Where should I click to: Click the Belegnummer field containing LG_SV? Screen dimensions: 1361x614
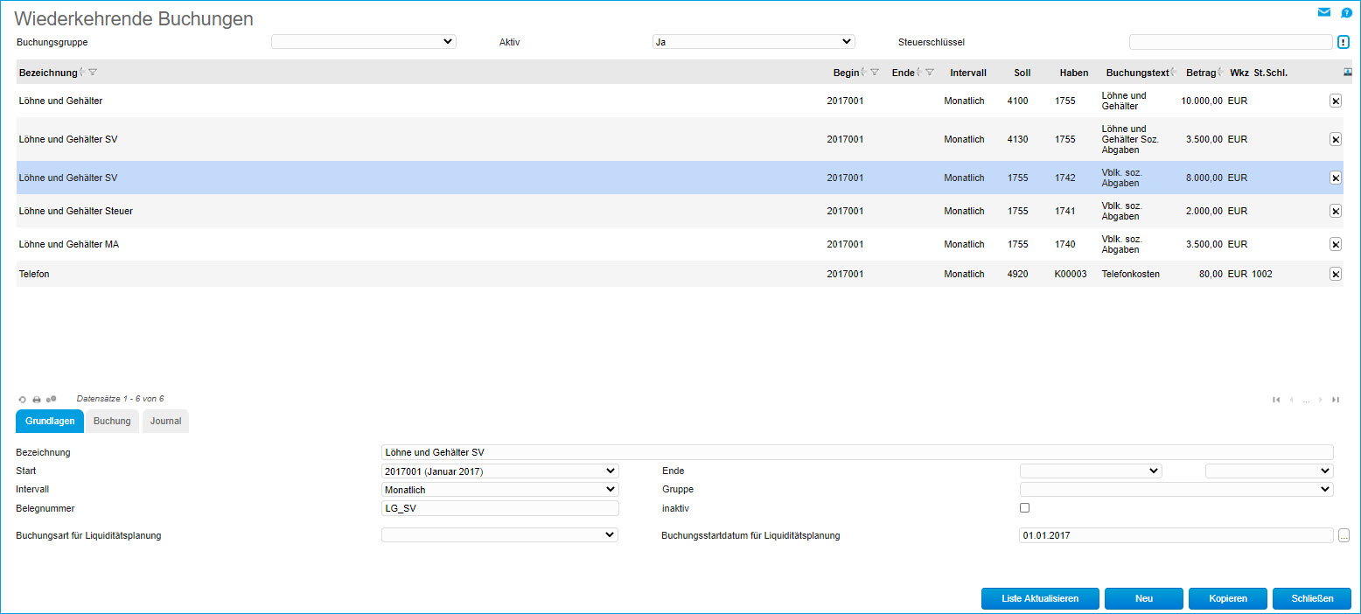[x=499, y=508]
